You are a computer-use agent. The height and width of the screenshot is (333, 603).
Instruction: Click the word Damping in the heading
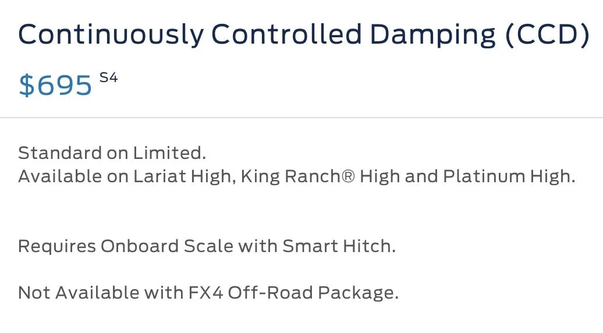coord(433,35)
